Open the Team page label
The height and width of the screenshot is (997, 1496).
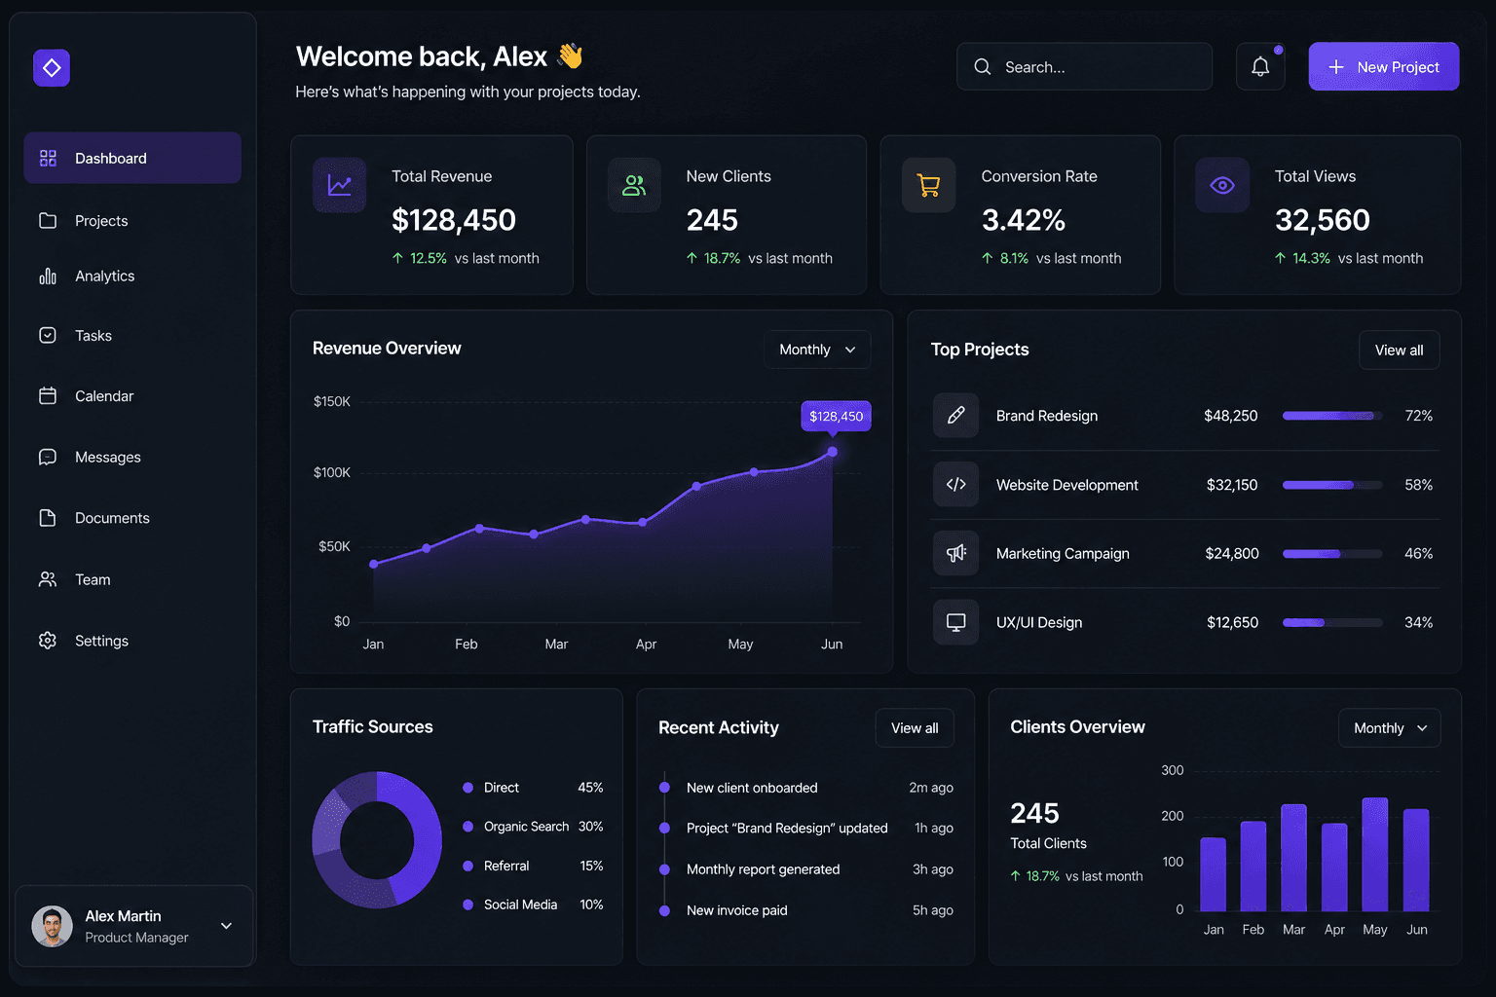[x=93, y=579]
